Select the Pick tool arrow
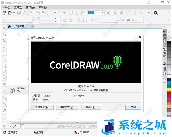 click(x=4, y=28)
